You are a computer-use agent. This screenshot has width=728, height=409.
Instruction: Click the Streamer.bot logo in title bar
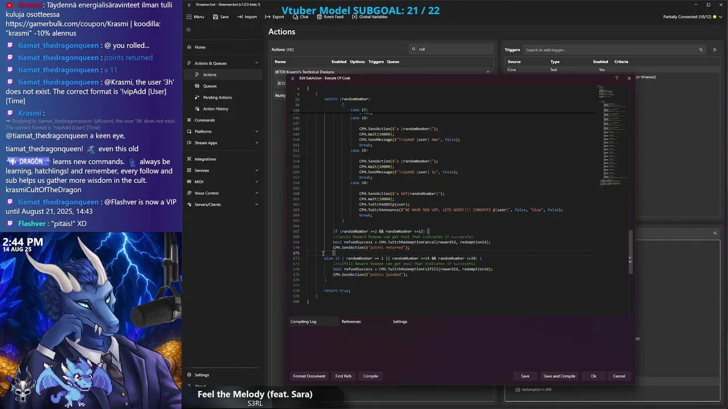189,5
